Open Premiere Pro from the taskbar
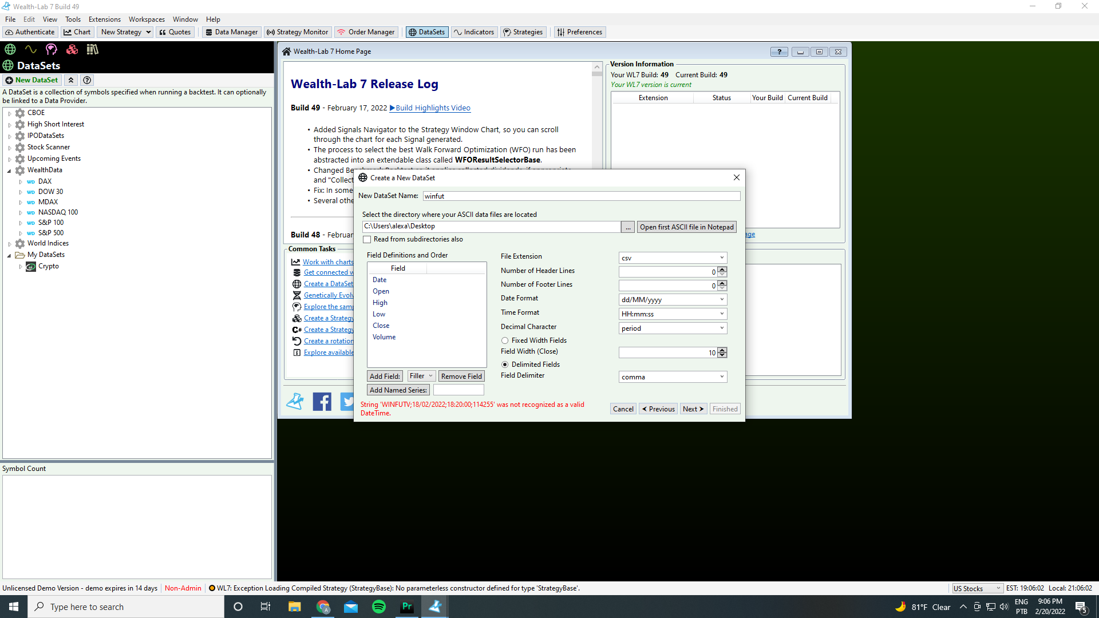 tap(407, 607)
